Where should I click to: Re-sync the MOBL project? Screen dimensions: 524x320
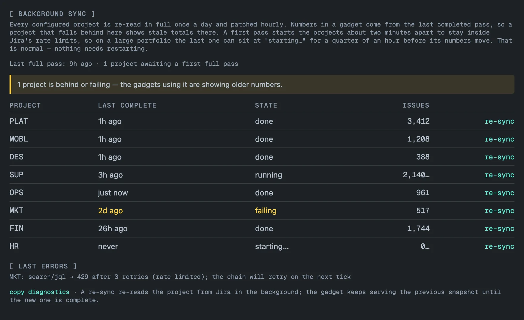[x=499, y=139]
